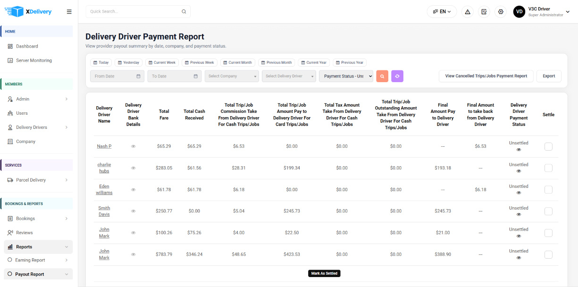Image resolution: width=578 pixels, height=287 pixels.
Task: Click the From Date input
Action: click(117, 76)
